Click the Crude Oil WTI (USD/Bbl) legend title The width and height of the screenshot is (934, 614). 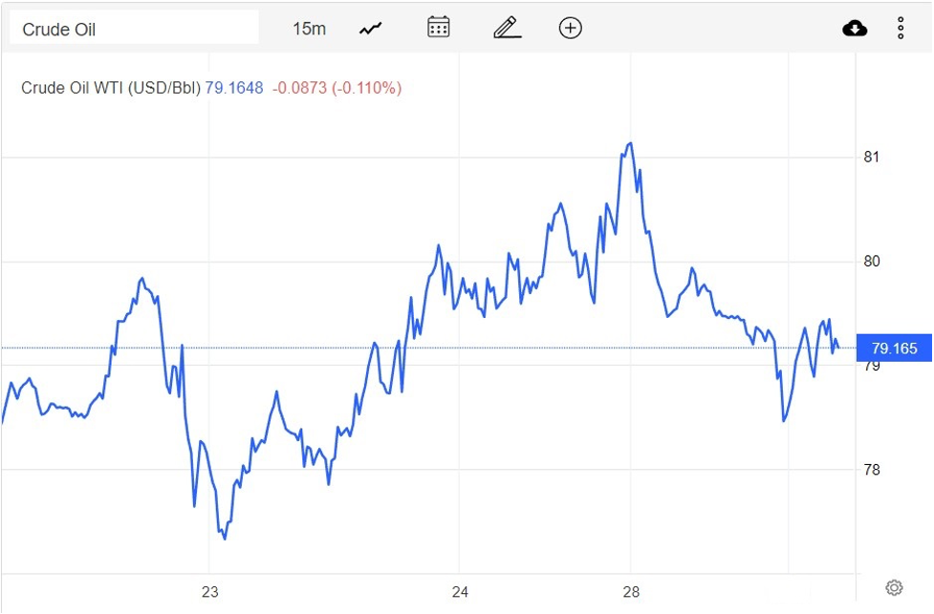coord(111,88)
